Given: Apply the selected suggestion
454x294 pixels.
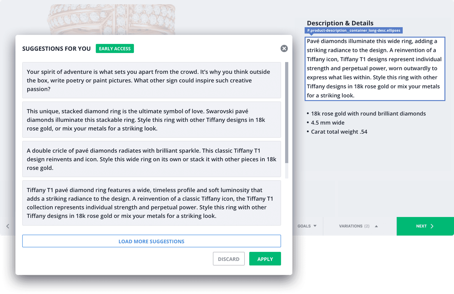Looking at the screenshot, I should (265, 259).
